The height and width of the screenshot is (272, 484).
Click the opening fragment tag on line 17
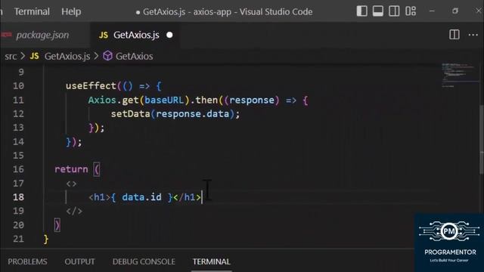pyautogui.click(x=71, y=184)
